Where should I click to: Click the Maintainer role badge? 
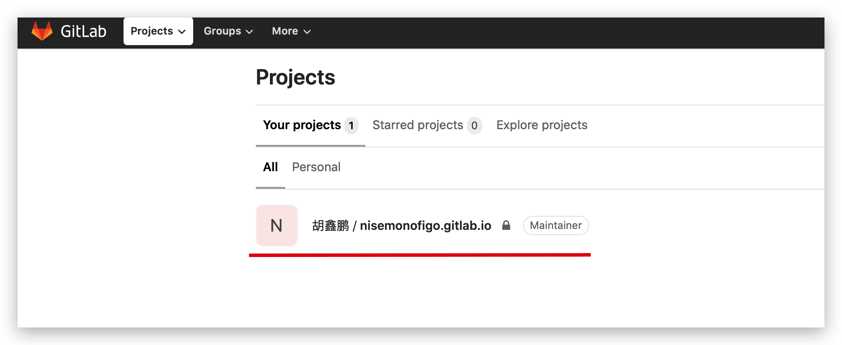(556, 225)
